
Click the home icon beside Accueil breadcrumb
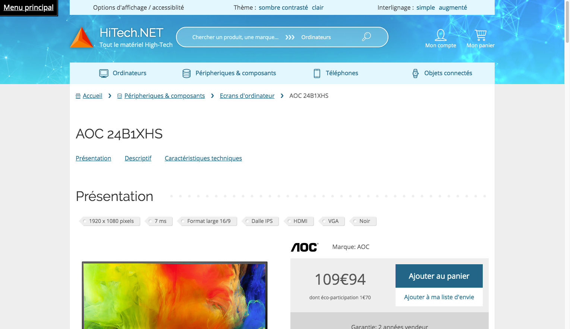click(78, 96)
